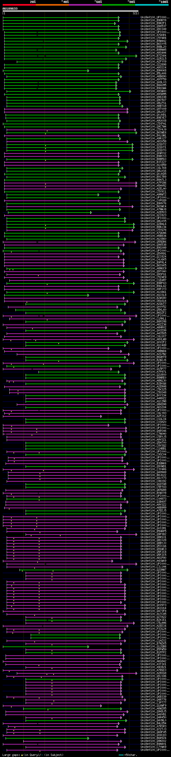Open hit UniRef100_B9RCS3
The image size is (171, 757).
click(x=153, y=156)
